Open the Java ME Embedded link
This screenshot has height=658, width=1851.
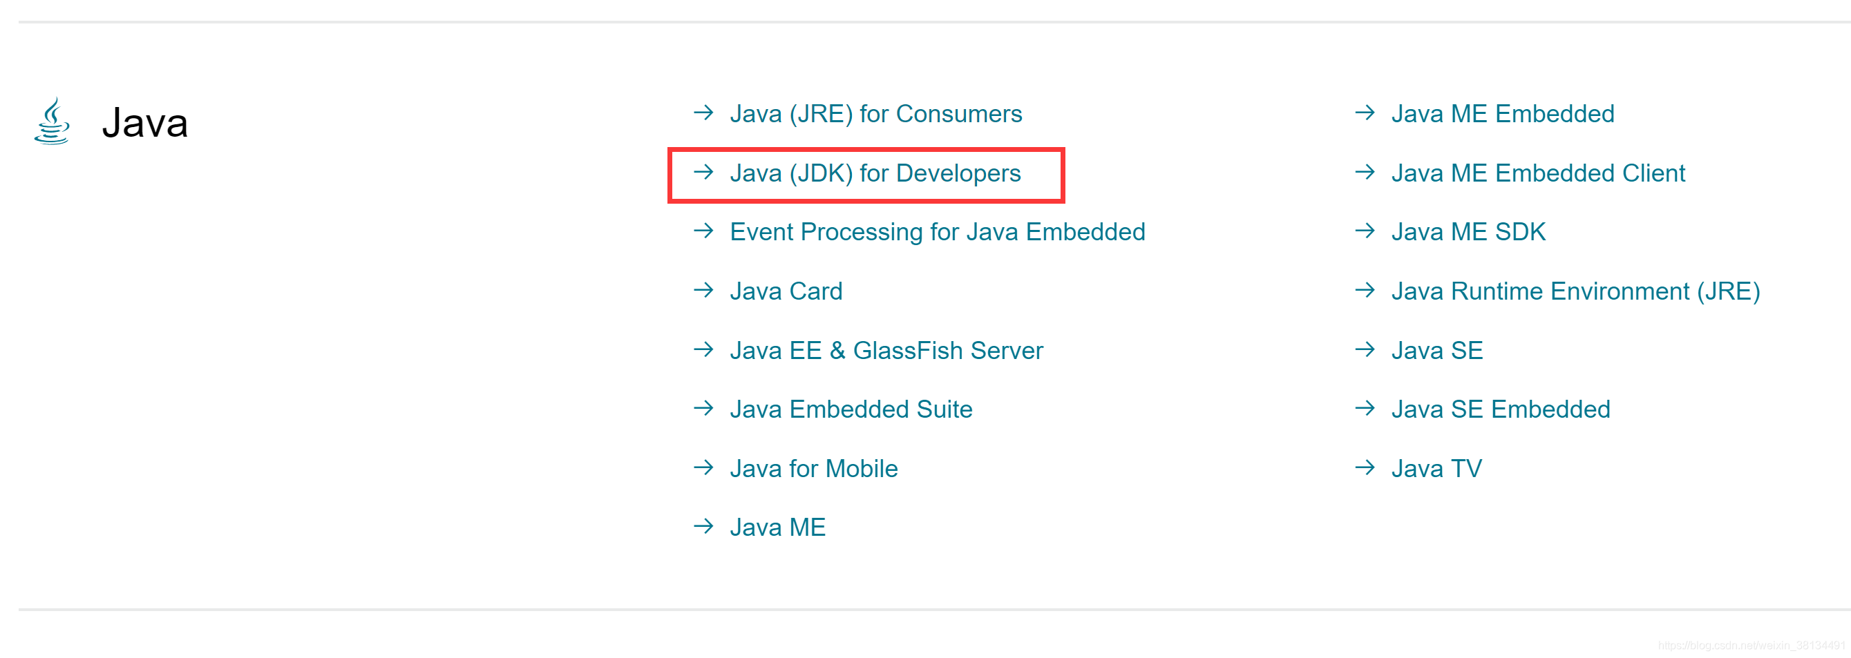click(x=1502, y=113)
